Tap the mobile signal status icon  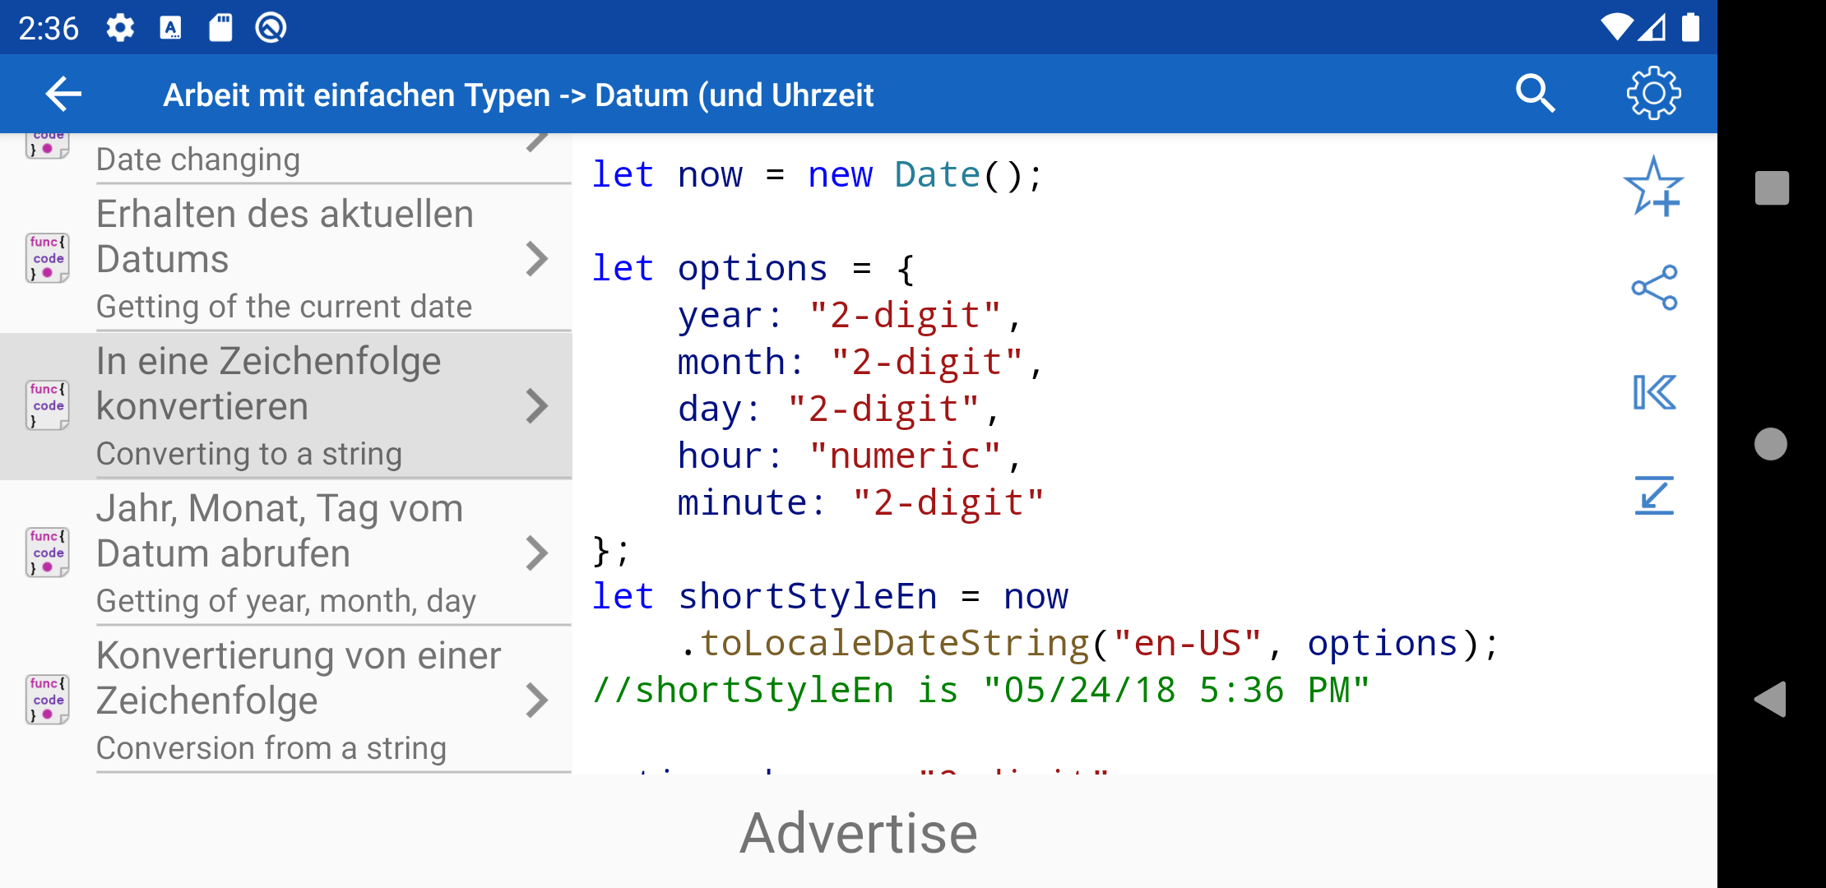click(x=1653, y=28)
